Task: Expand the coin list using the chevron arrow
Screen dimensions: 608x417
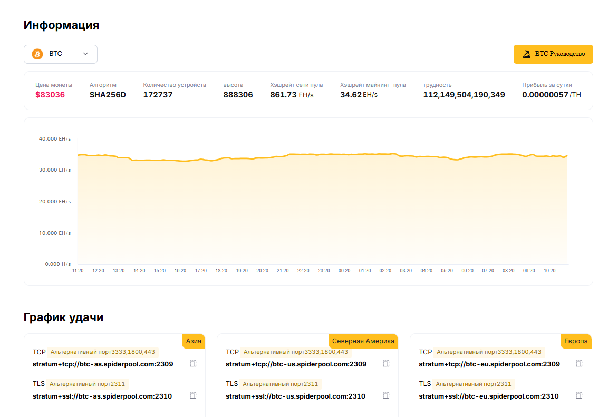Action: (x=85, y=54)
